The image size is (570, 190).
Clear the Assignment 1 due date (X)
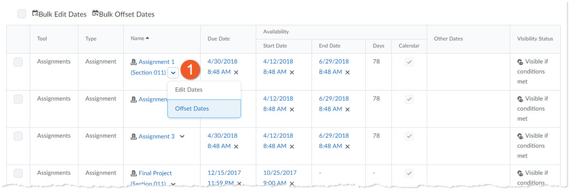(x=236, y=72)
